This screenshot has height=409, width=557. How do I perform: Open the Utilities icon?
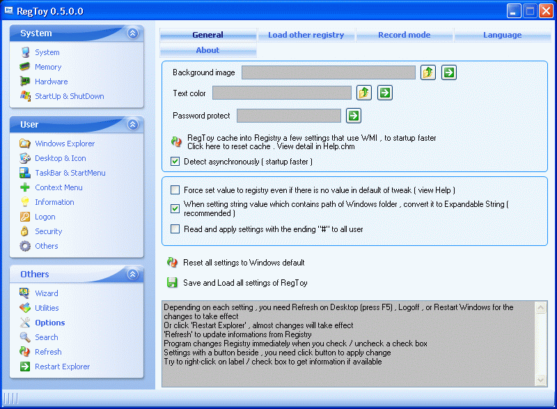[25, 308]
